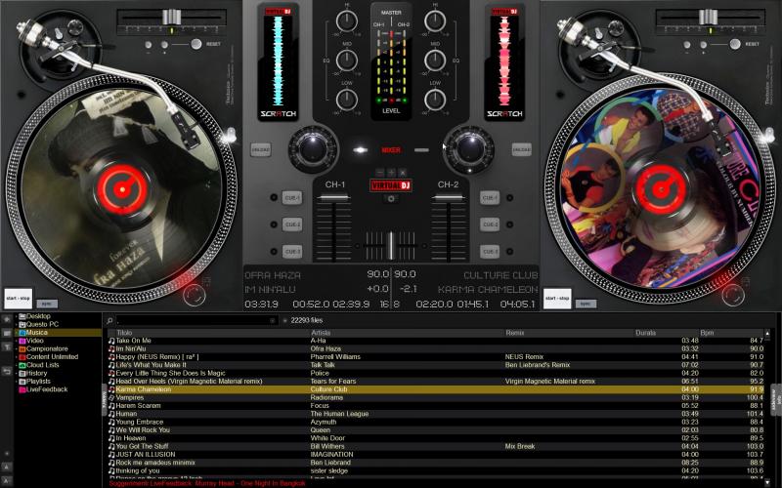This screenshot has width=782, height=488.
Task: Click the song list scrollbar down arrow
Action: coord(767,482)
